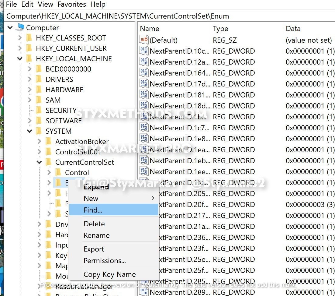Select the NextParentID.20f value name
This screenshot has height=296, width=335.
pyautogui.click(x=184, y=204)
